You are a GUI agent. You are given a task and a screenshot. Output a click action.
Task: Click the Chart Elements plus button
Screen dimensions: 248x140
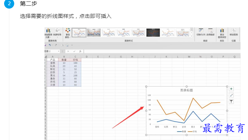coord(231,89)
